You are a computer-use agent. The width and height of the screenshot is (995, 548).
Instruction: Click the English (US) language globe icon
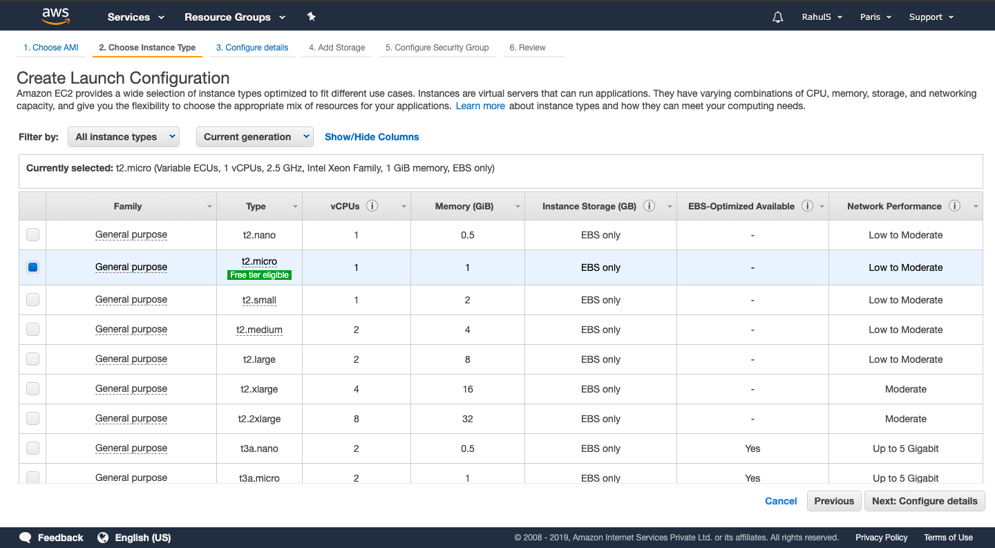[104, 537]
